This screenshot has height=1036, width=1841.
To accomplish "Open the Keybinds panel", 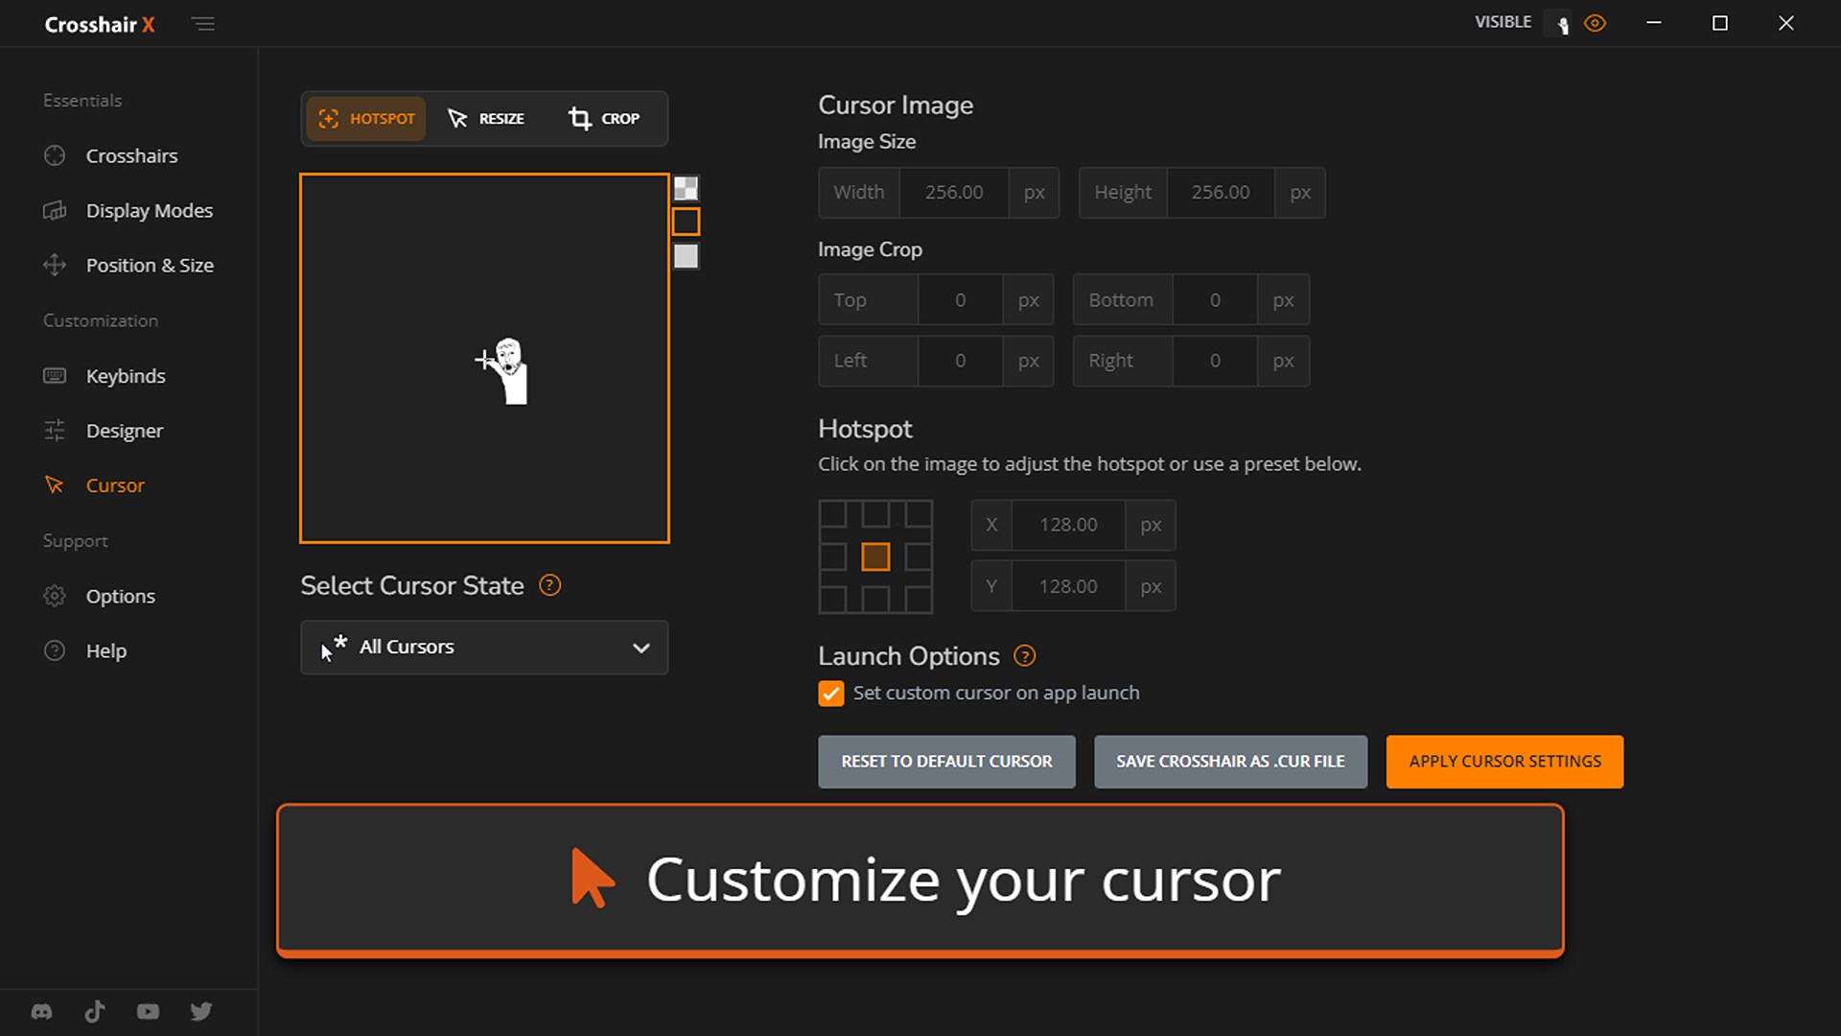I will (125, 376).
